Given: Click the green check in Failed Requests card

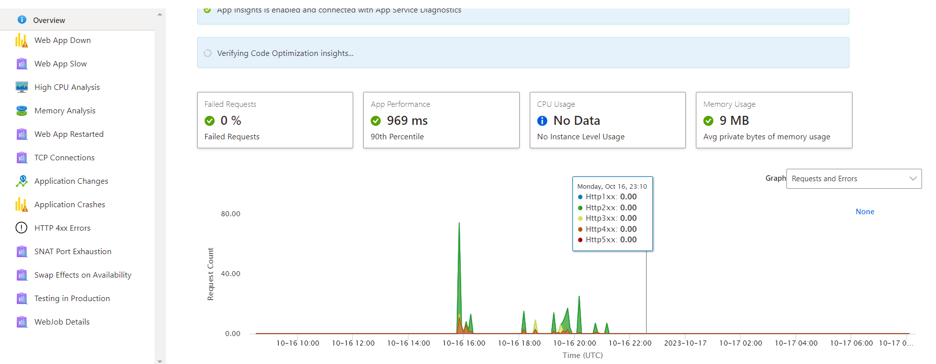Looking at the screenshot, I should [210, 121].
